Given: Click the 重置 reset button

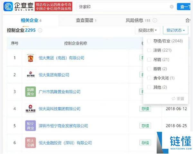Looking at the screenshot, I should 178,99.
